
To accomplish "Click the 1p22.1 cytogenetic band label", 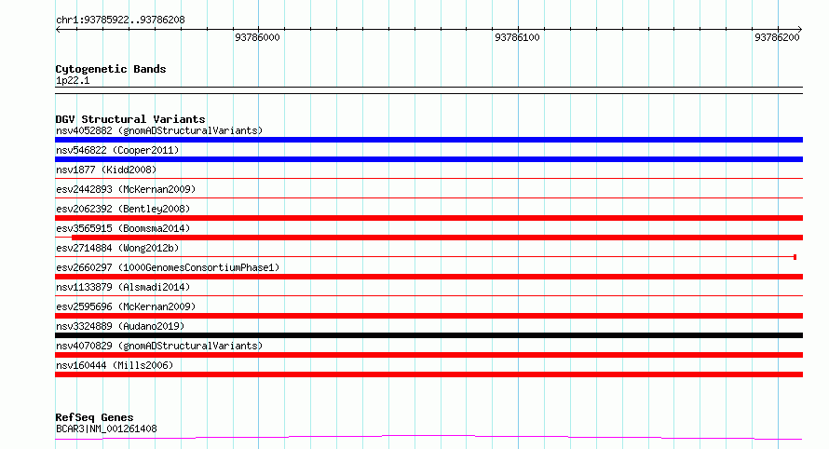I will tap(73, 80).
